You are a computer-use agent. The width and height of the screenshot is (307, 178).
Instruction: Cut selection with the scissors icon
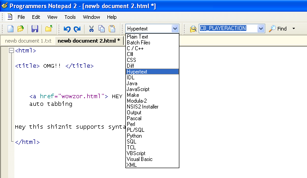pos(91,29)
